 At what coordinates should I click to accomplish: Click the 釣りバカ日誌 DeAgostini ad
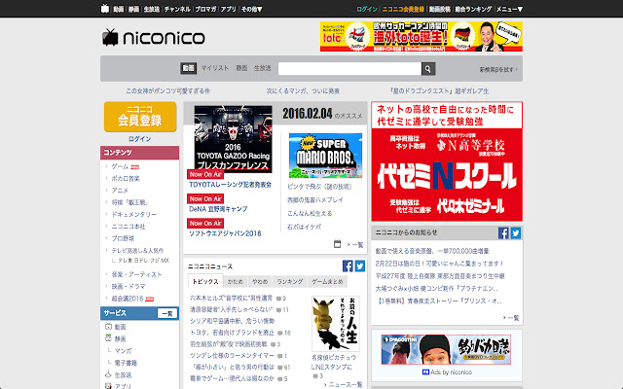446,349
